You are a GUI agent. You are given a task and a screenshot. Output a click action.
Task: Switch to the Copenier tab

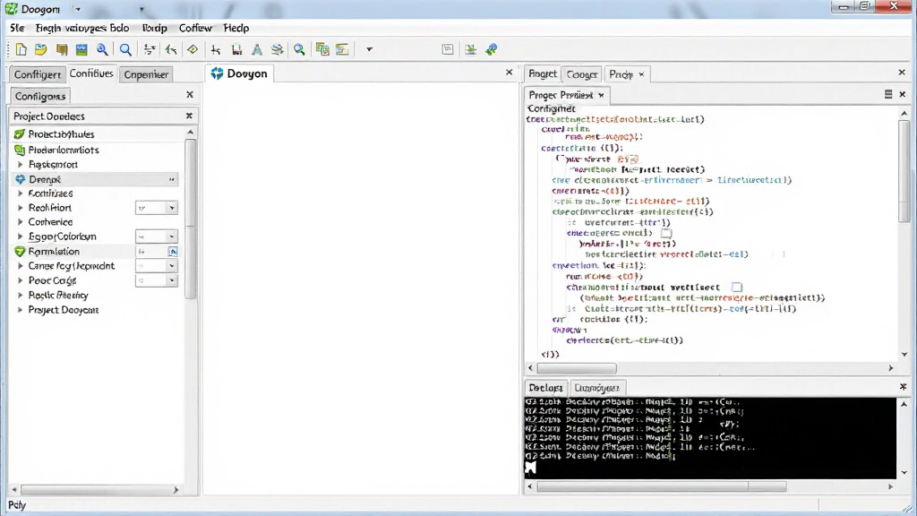[x=146, y=74]
